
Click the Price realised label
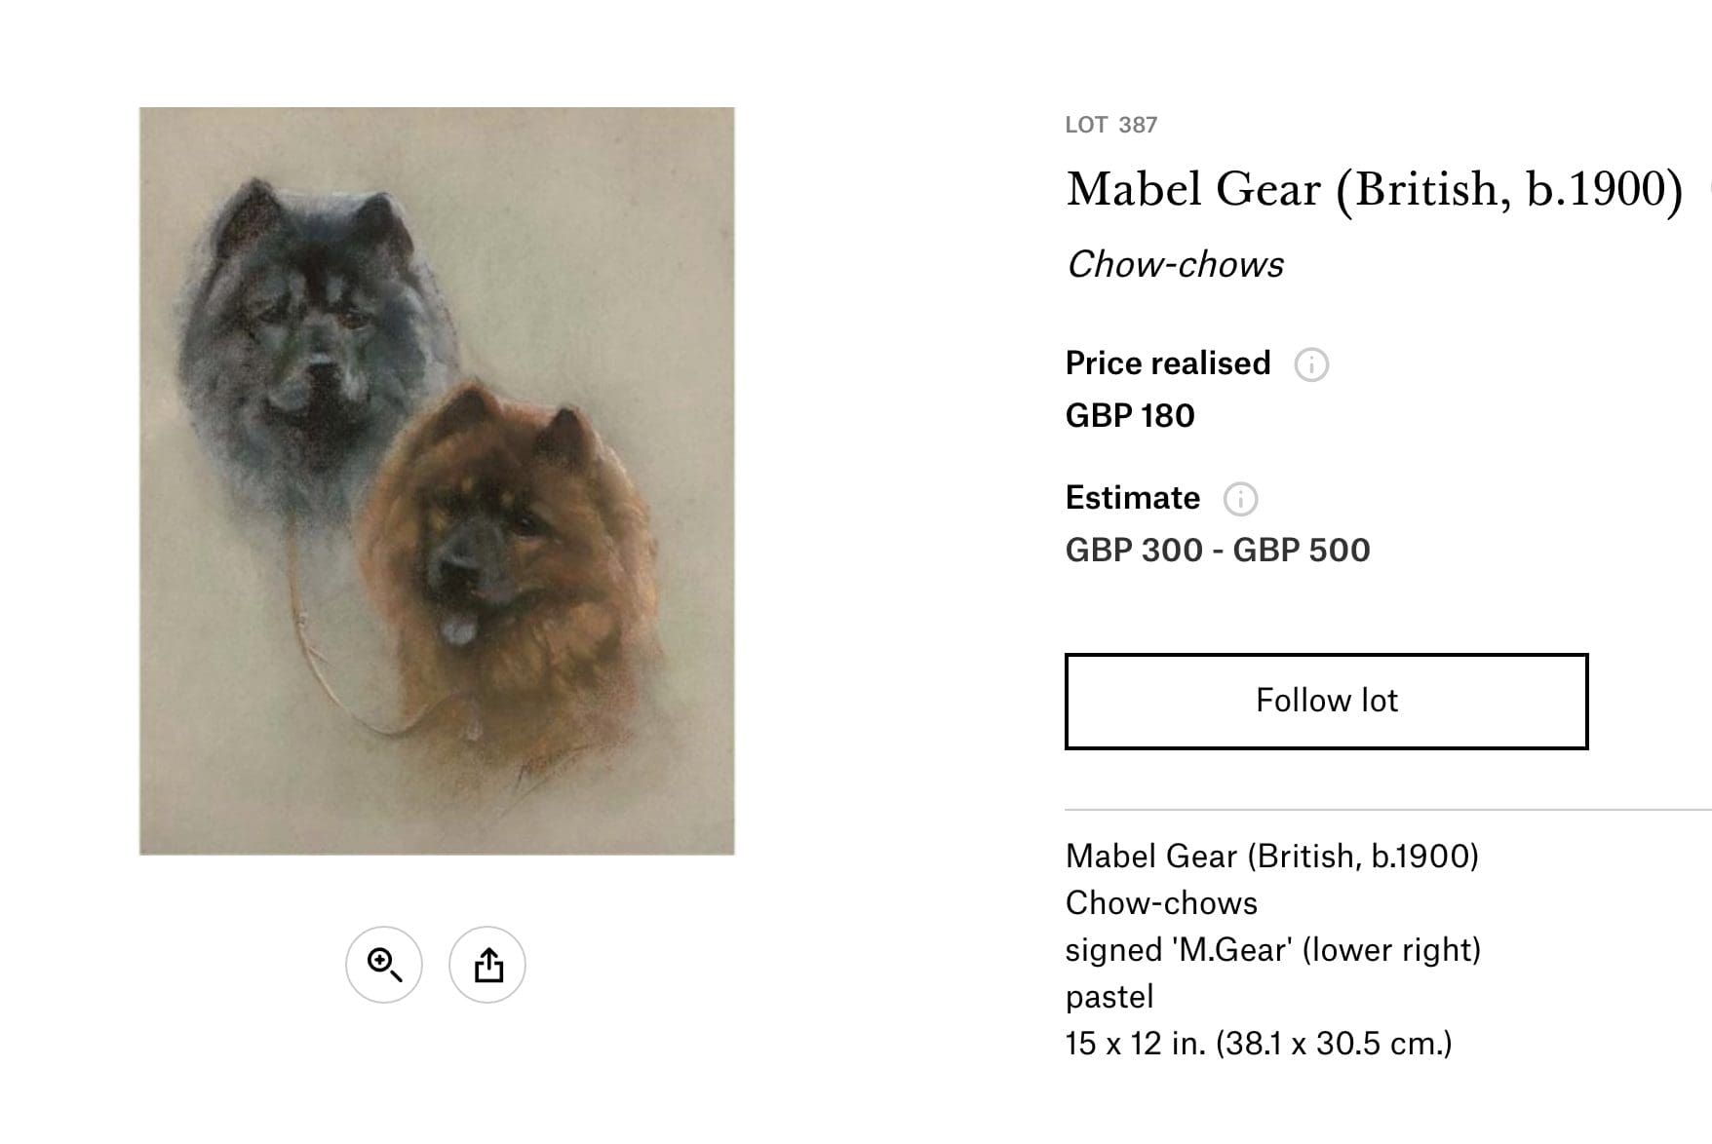tap(1168, 363)
